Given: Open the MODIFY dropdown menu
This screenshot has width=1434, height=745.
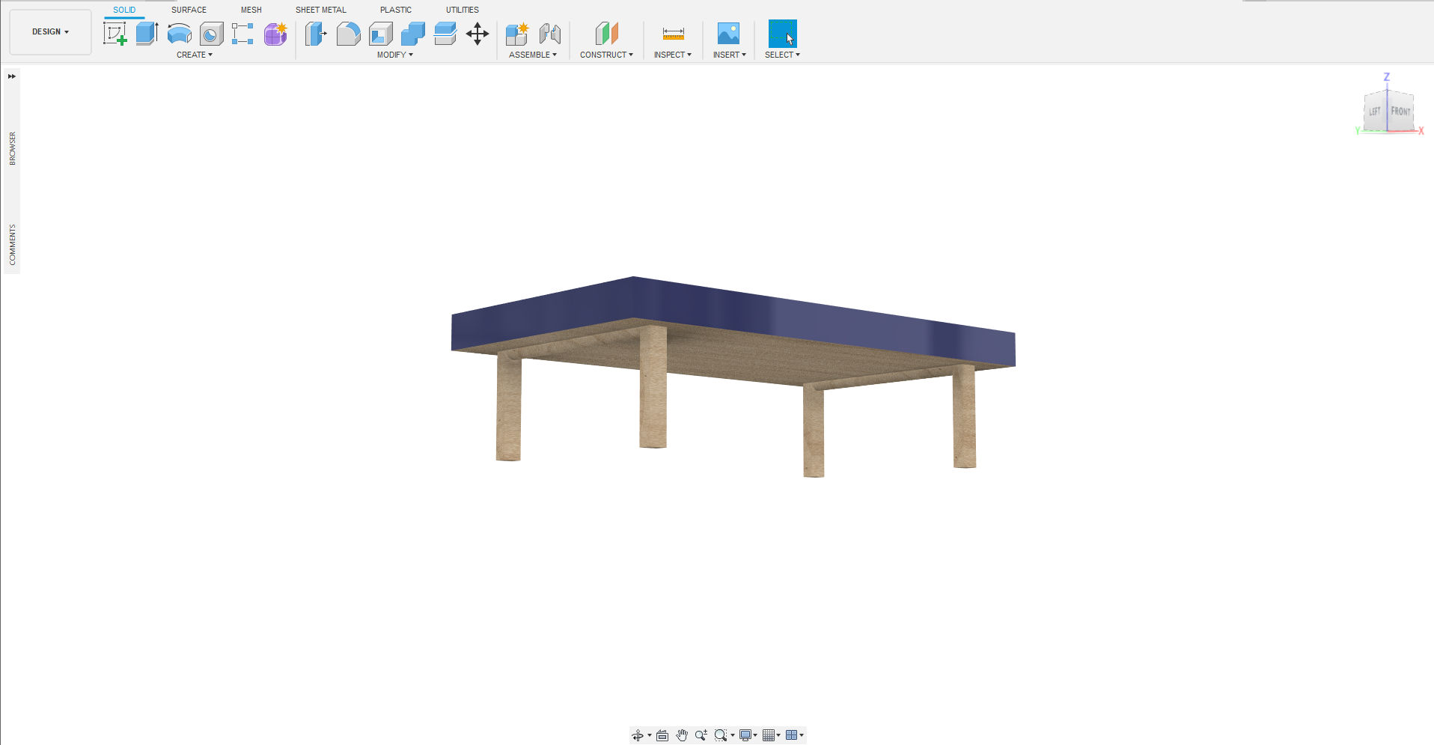Looking at the screenshot, I should point(394,54).
